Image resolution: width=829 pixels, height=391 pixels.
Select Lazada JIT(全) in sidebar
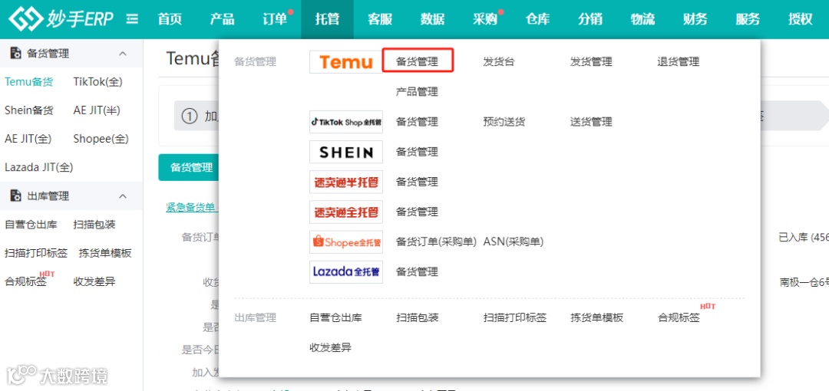39,167
